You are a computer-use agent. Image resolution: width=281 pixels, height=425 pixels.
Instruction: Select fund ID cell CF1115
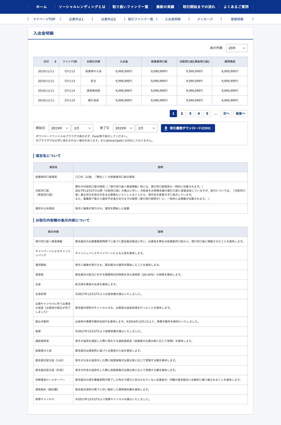pos(70,101)
